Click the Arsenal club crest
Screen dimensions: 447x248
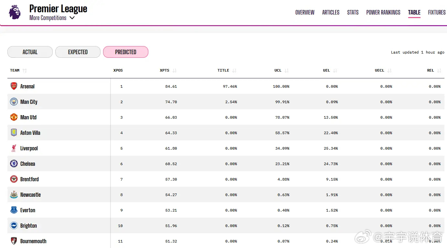(x=14, y=86)
